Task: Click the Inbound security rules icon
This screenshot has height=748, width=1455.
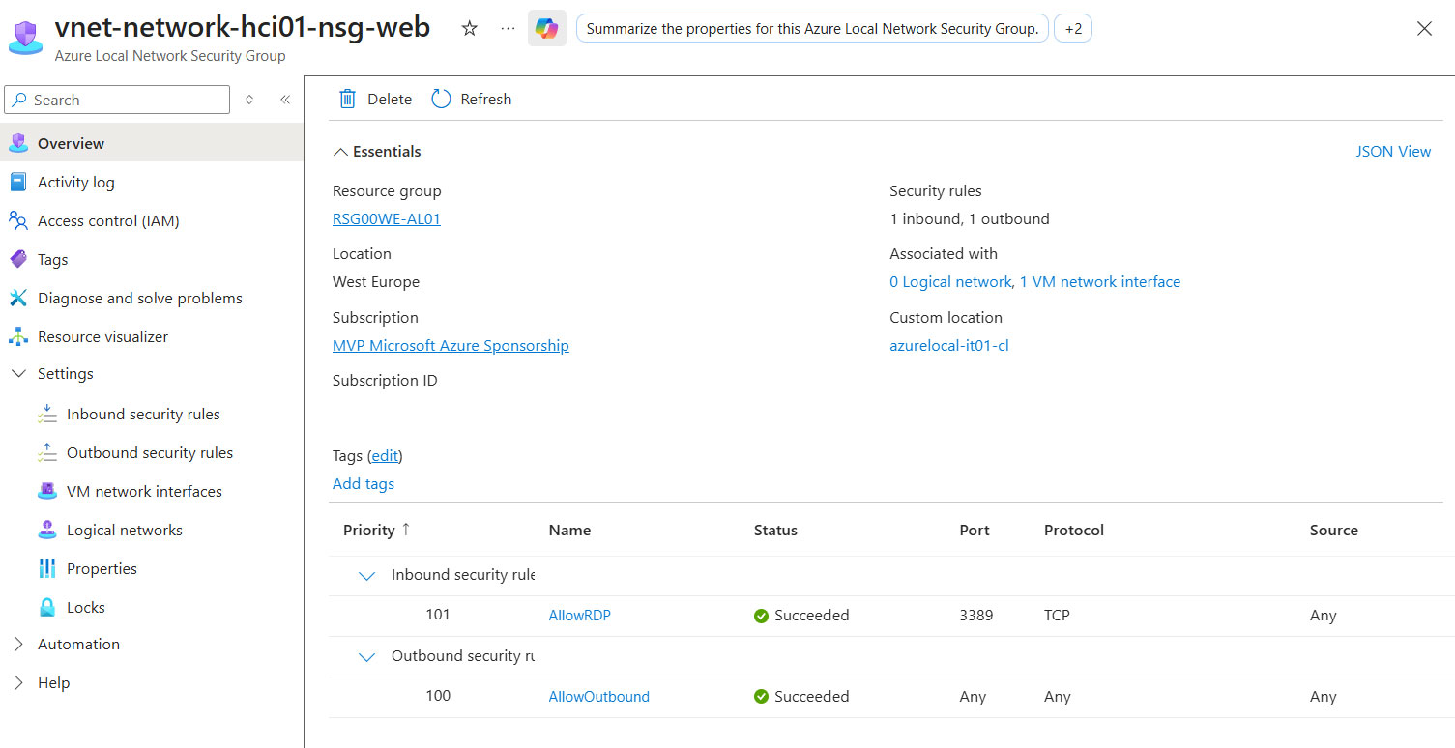Action: 47,414
